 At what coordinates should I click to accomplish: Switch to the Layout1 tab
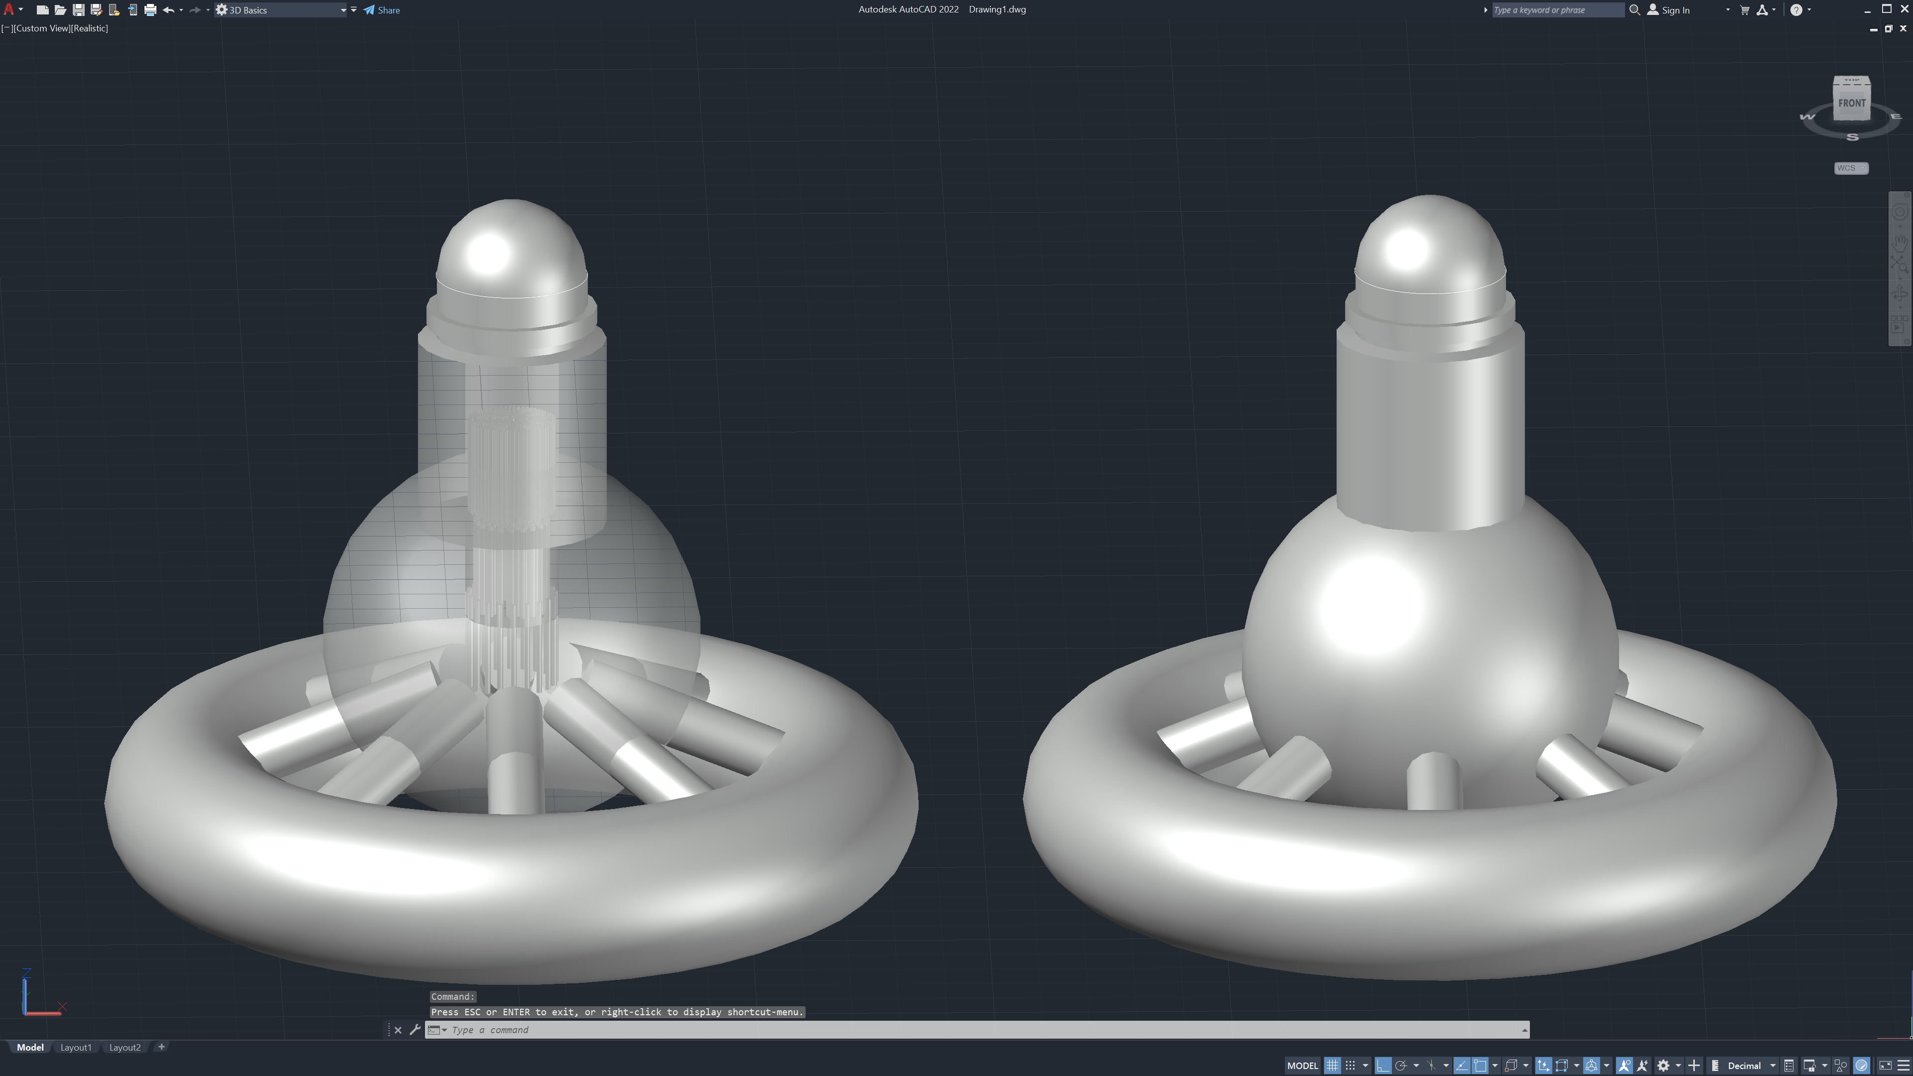coord(76,1047)
